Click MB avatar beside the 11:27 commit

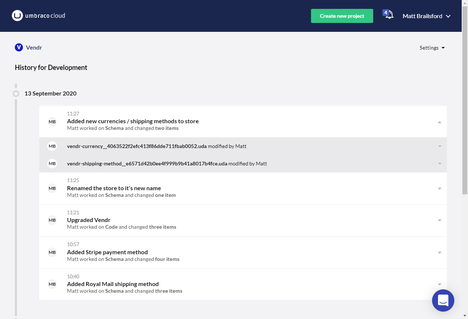[52, 122]
